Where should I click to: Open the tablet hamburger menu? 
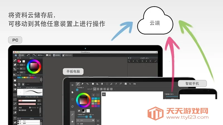(x=72, y=85)
